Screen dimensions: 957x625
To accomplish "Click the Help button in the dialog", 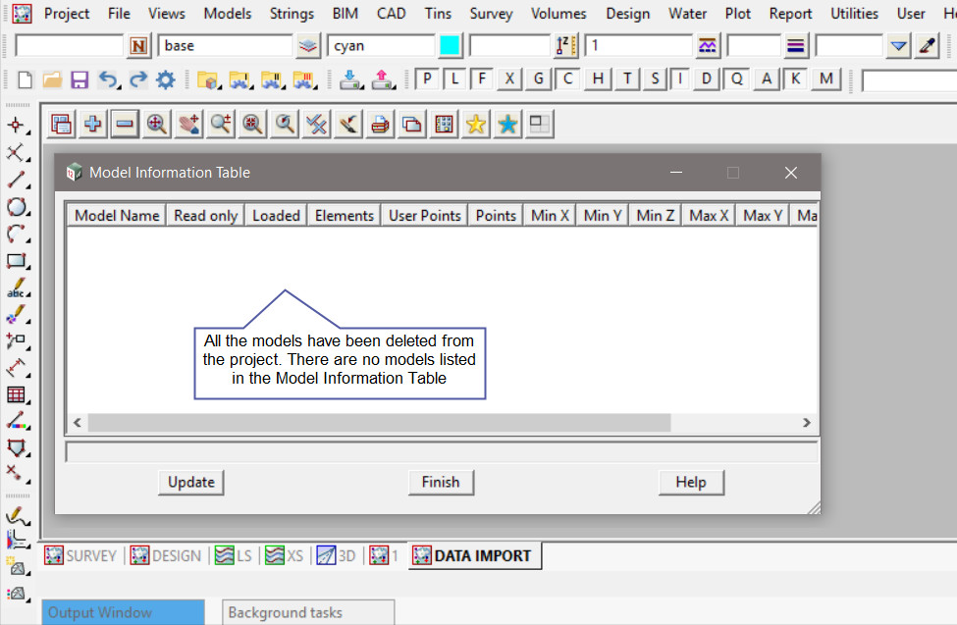I will pyautogui.click(x=691, y=482).
